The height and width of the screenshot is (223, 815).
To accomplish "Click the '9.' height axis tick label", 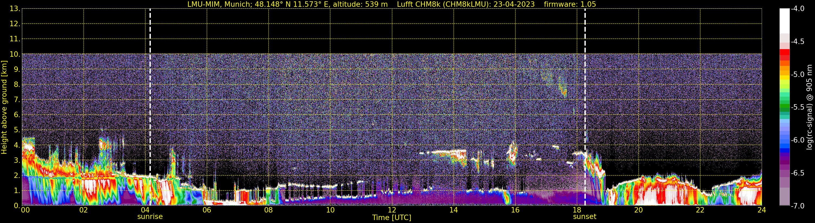I will pyautogui.click(x=16, y=69).
